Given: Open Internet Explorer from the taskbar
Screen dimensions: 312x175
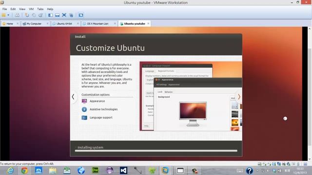Looking at the screenshot, I should (x=10, y=171).
